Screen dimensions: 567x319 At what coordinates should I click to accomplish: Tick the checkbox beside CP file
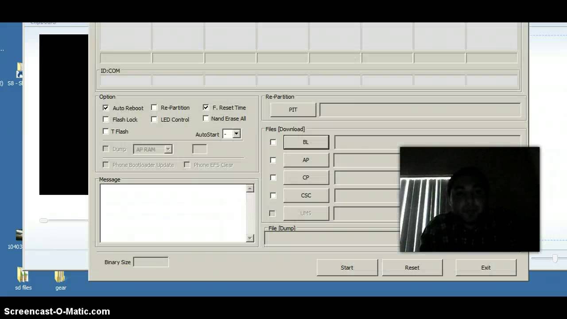point(273,178)
